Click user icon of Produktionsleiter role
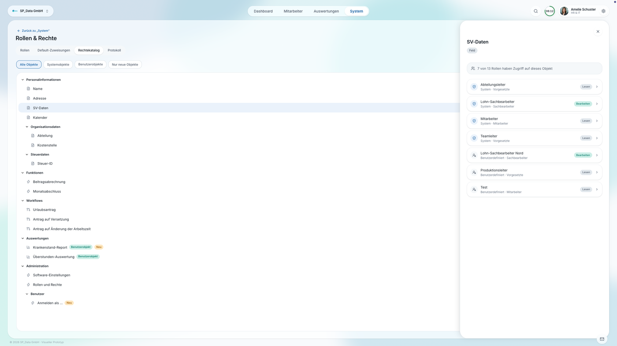Screen dimensions: 617x346 pos(474,172)
